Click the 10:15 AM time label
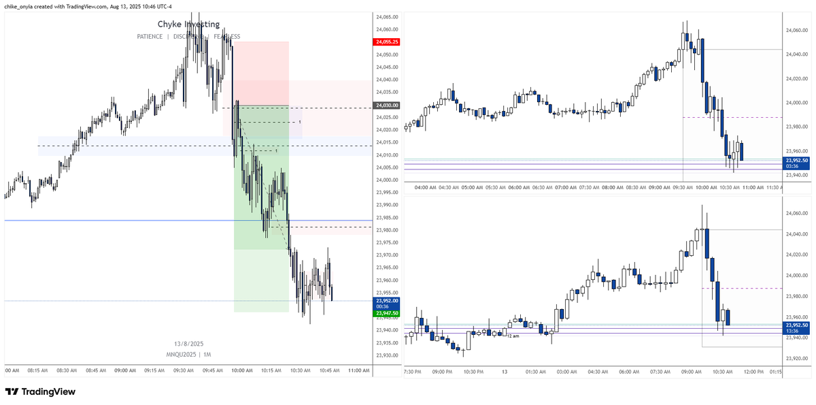Viewport: 816px width, 405px height. coord(271,371)
